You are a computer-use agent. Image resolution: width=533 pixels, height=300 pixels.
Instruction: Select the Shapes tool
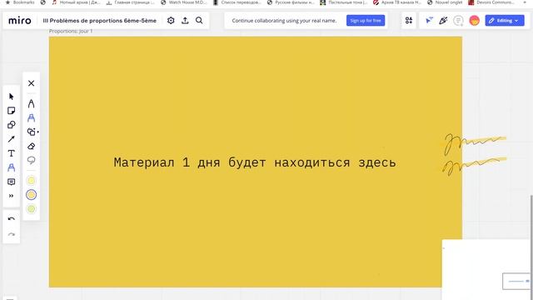pyautogui.click(x=11, y=125)
